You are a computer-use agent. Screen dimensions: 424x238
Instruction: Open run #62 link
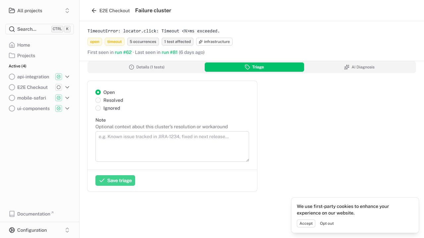tap(123, 52)
